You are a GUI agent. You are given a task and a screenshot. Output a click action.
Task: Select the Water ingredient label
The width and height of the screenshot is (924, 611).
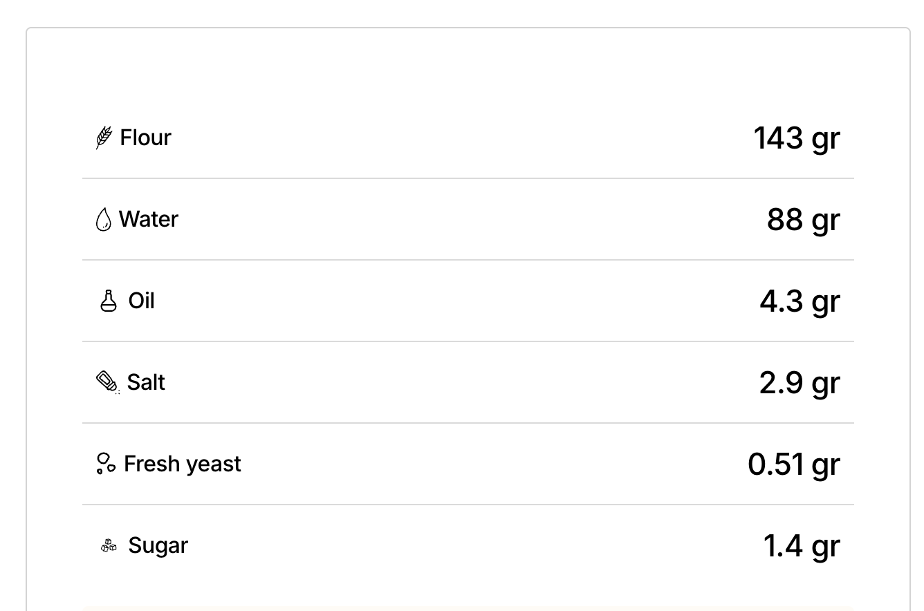coord(149,219)
